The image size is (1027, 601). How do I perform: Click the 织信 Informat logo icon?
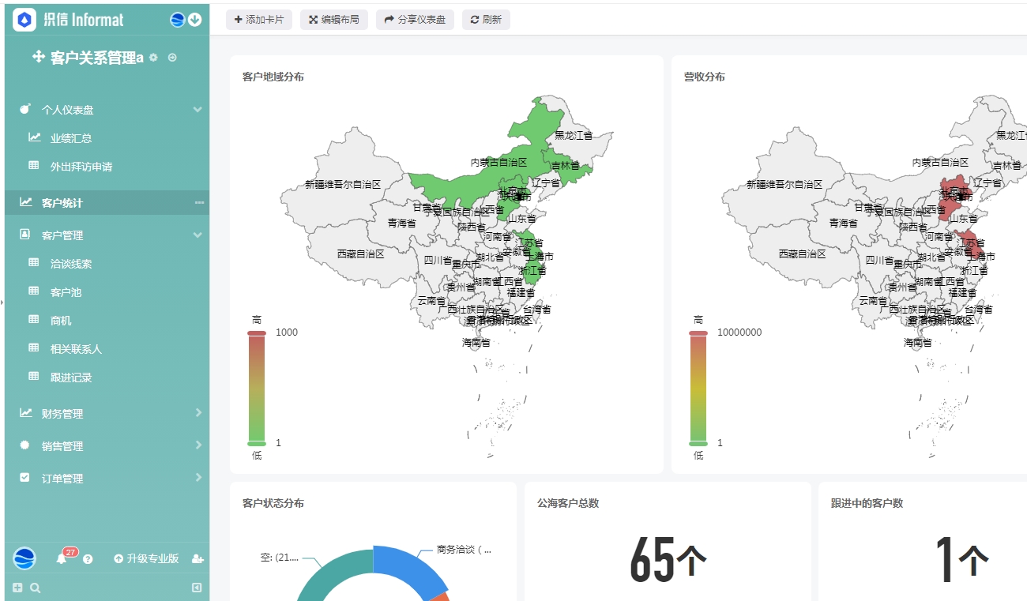point(24,20)
